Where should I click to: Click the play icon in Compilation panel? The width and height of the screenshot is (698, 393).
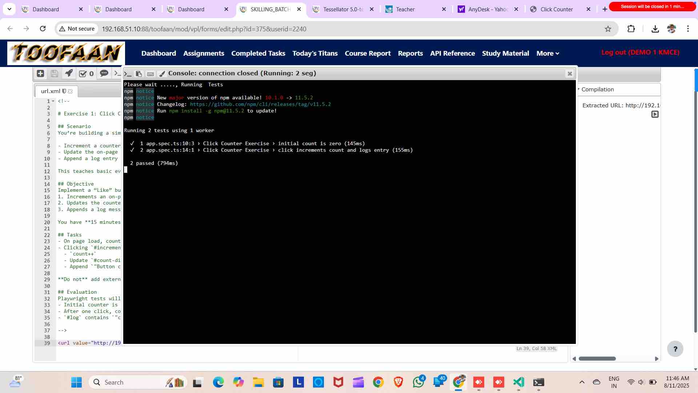point(655,114)
